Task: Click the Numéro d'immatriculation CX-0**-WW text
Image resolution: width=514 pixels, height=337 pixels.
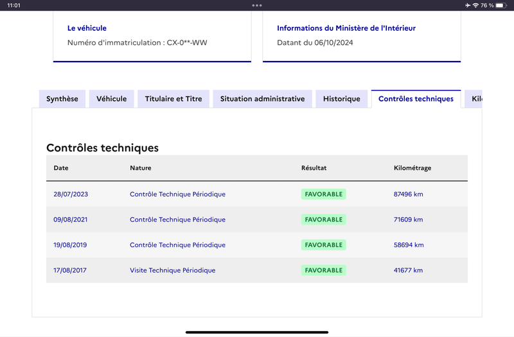Action: pyautogui.click(x=137, y=42)
